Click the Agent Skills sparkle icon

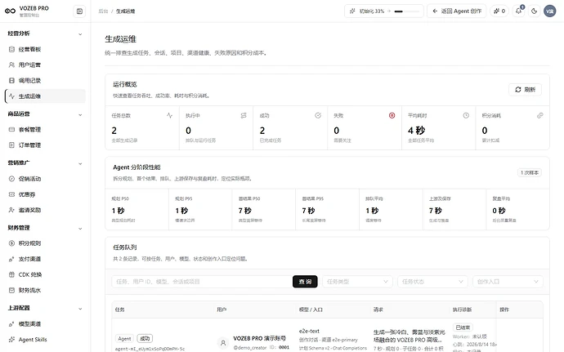click(x=11, y=340)
